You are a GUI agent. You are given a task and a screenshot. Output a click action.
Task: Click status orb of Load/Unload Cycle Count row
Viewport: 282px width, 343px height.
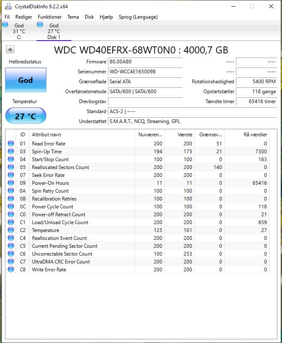click(11, 222)
